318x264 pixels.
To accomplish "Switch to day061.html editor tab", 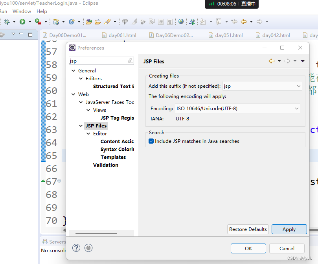I will point(119,35).
